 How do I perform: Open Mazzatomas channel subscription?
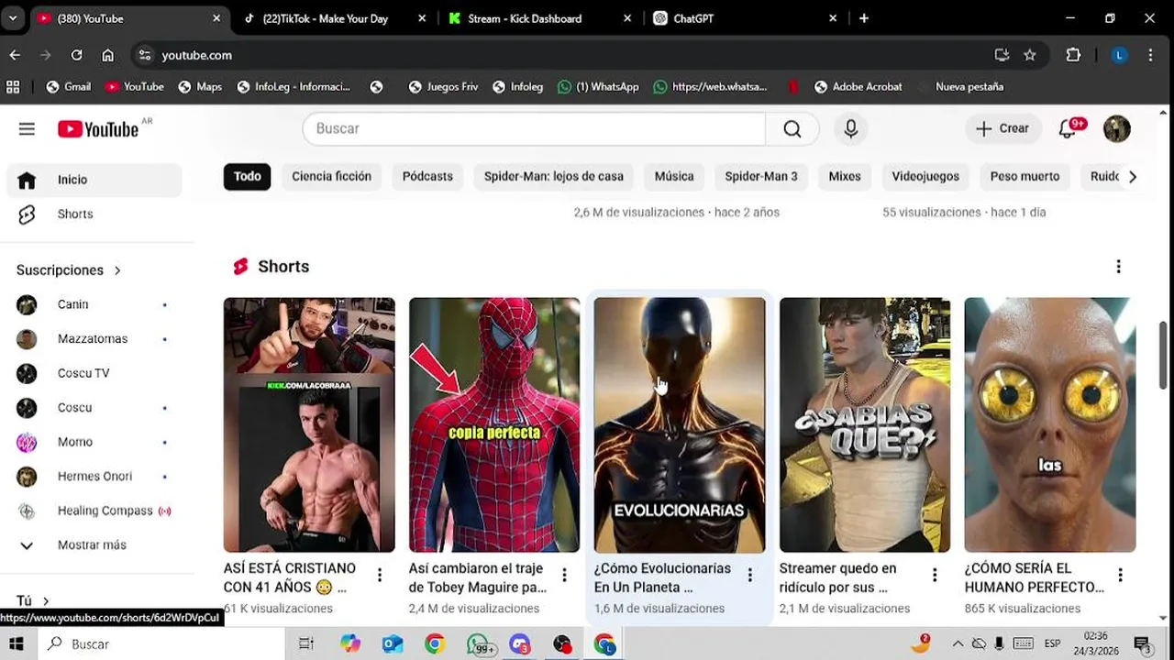[x=94, y=338]
